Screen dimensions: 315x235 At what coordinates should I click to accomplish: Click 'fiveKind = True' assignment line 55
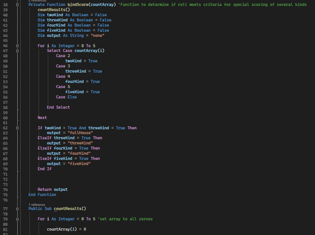pyautogui.click(x=82, y=92)
